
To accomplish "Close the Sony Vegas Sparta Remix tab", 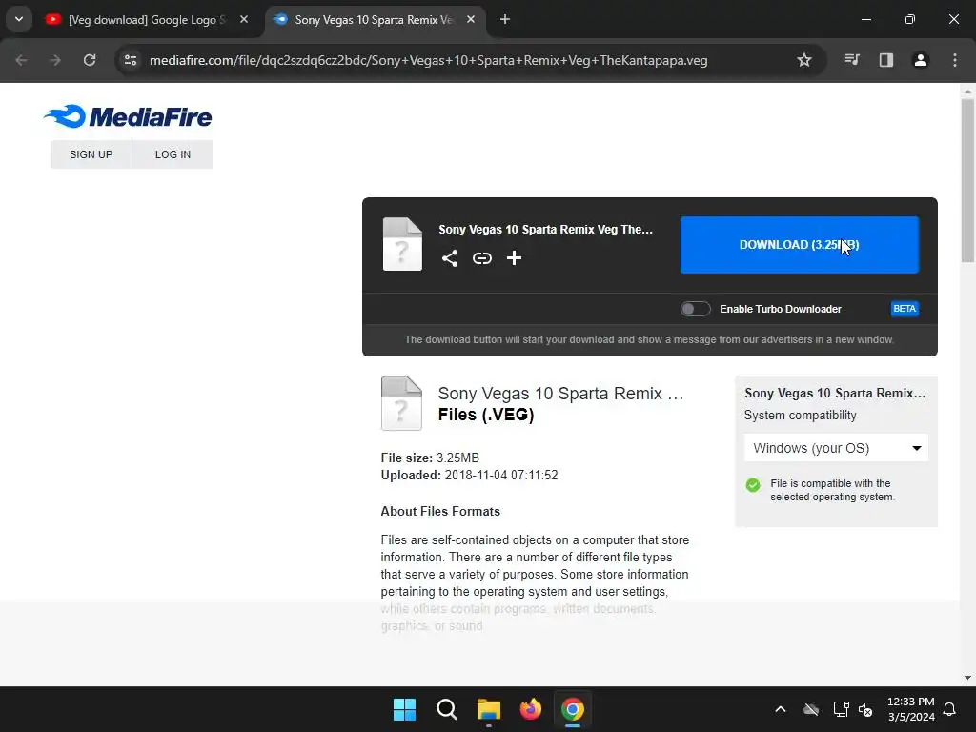I will pyautogui.click(x=471, y=20).
